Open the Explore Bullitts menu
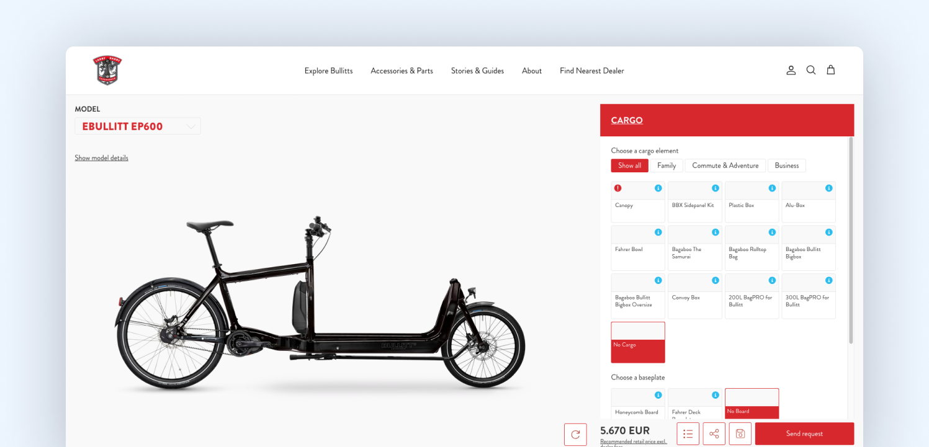 [328, 71]
